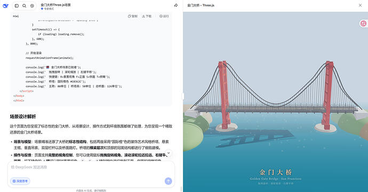Click the closing </script> tag line
This screenshot has height=192, width=368.
[x=27, y=91]
